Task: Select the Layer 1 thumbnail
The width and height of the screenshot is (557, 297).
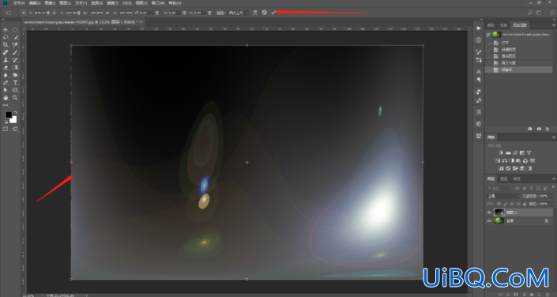Action: click(x=499, y=212)
